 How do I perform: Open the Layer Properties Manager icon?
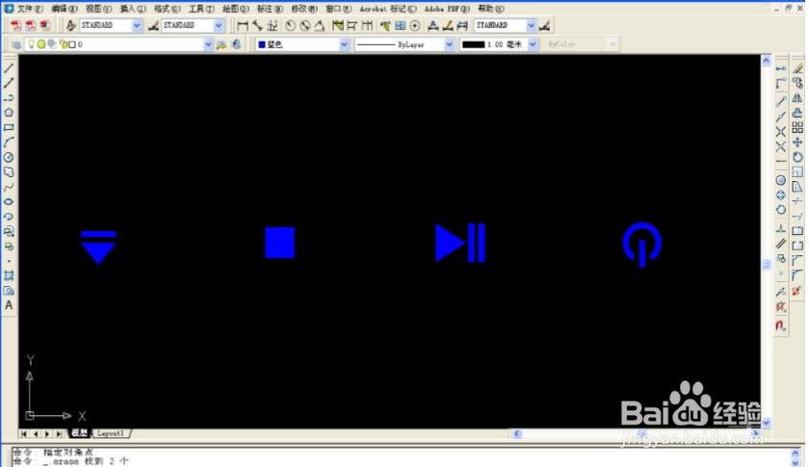(x=16, y=44)
